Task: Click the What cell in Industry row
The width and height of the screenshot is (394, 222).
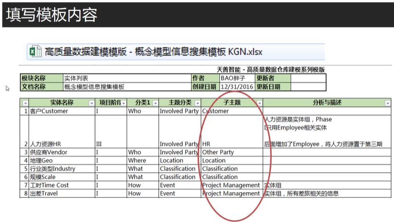Action: click(143, 169)
